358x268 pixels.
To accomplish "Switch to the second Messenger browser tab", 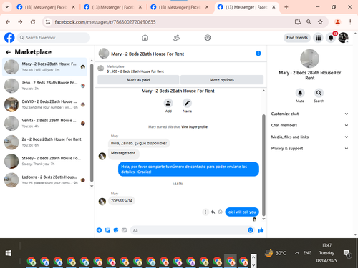I will pyautogui.click(x=113, y=7).
